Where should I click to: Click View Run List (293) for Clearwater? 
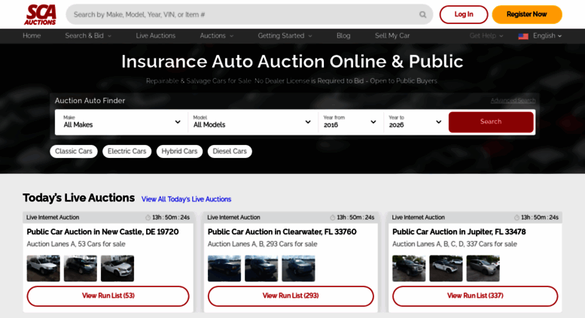click(291, 295)
